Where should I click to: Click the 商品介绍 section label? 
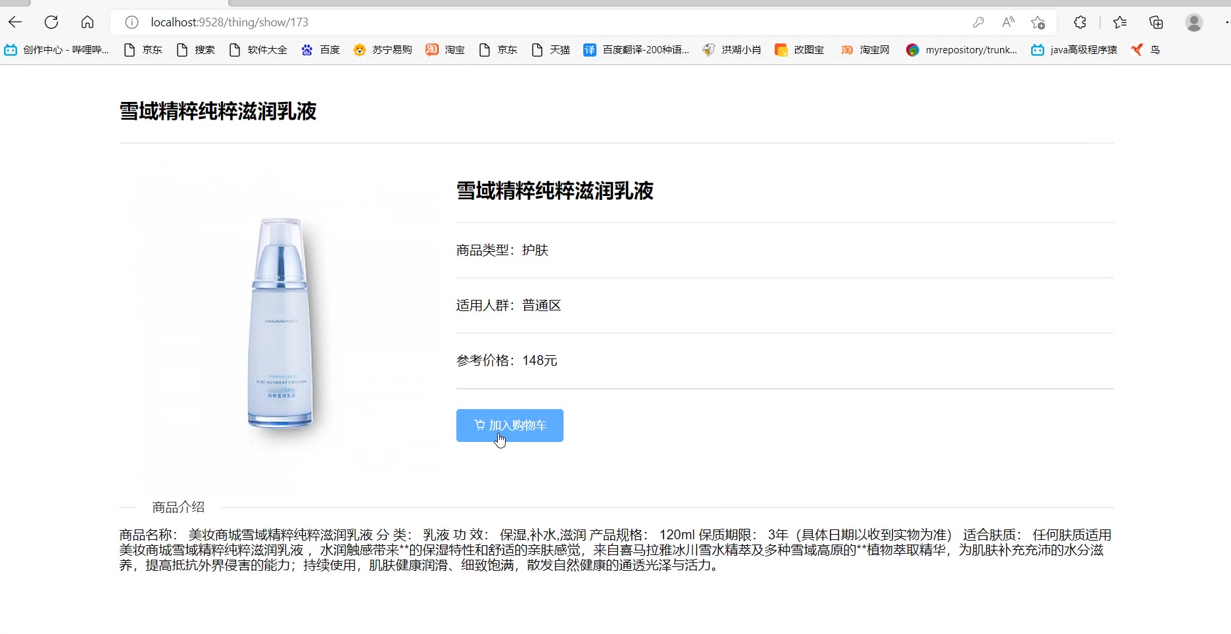(178, 507)
